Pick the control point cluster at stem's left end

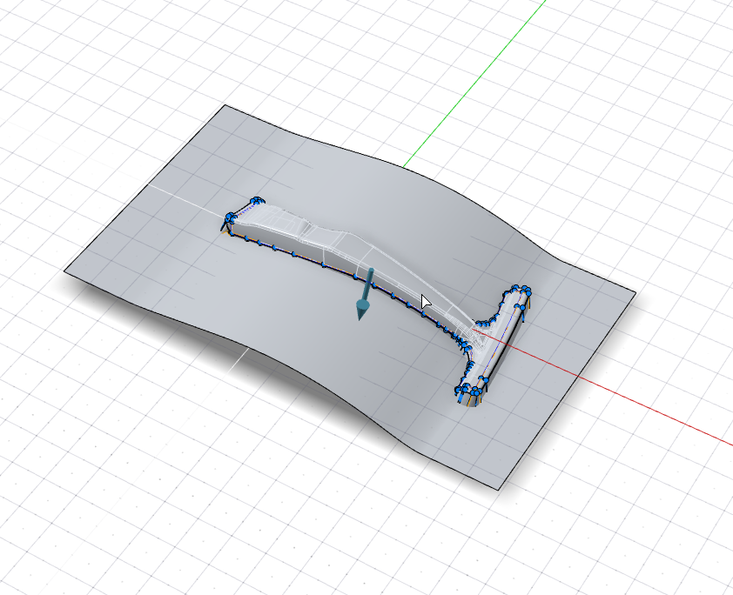point(231,218)
